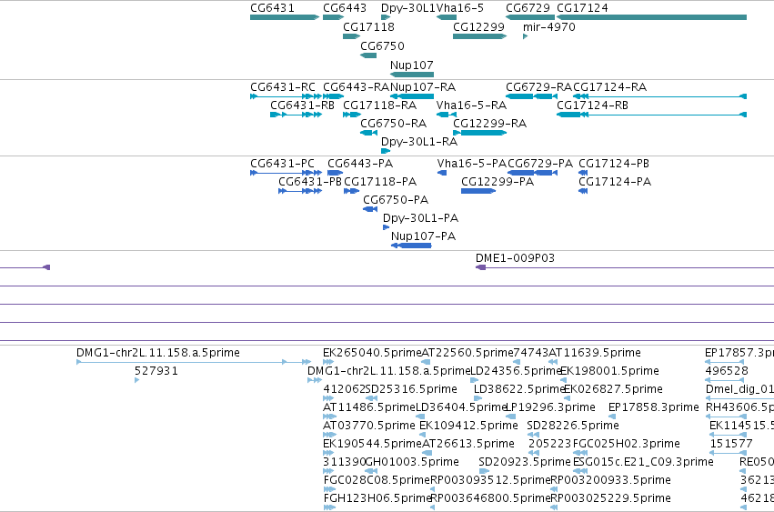
Task: Click the CG6443 gene glyph
Action: point(333,17)
